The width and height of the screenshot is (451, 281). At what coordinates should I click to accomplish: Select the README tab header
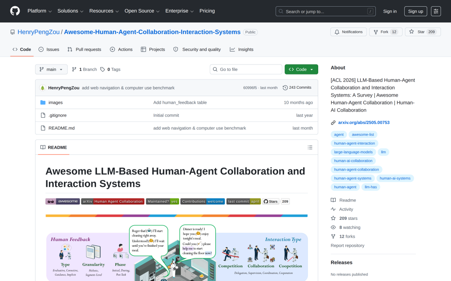53,147
